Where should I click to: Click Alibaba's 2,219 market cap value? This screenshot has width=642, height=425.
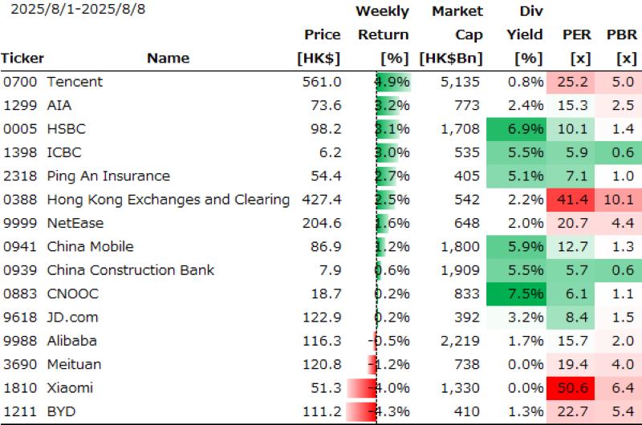tap(463, 341)
